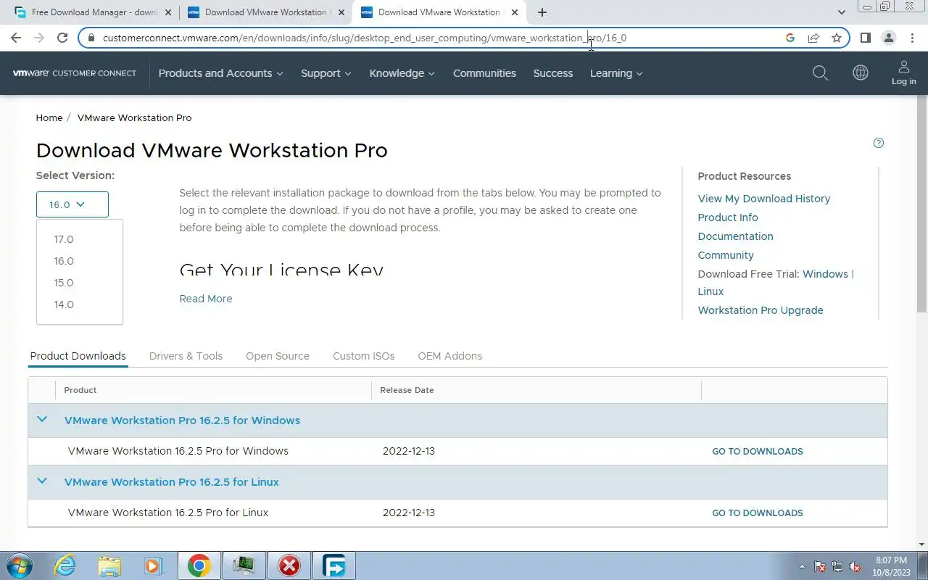Open the Google icon in the address bar
Screen dimensions: 928x580
(x=790, y=38)
